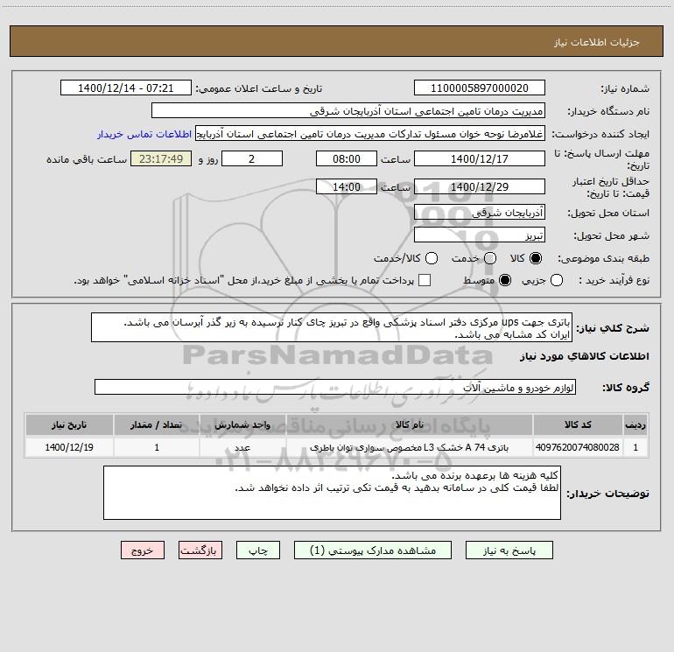674x652 pixels.
Task: Click the 08:00 deadline time field
Action: pyautogui.click(x=347, y=158)
